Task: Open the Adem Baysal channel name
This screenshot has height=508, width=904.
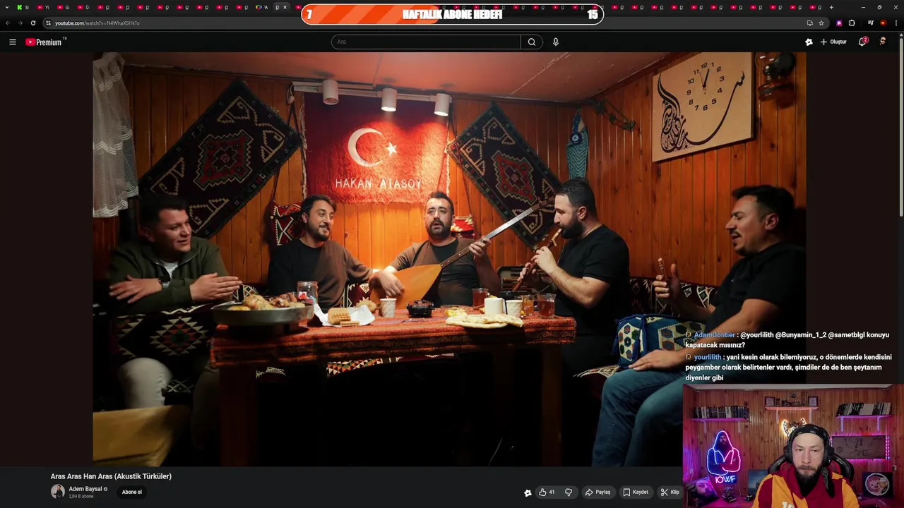Action: tap(85, 489)
